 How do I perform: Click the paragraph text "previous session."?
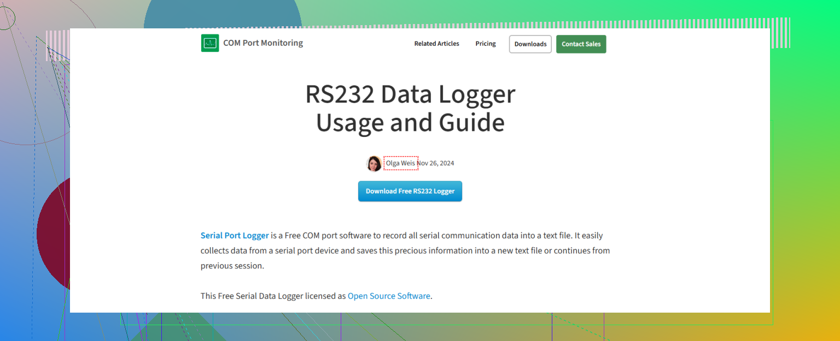click(x=232, y=266)
